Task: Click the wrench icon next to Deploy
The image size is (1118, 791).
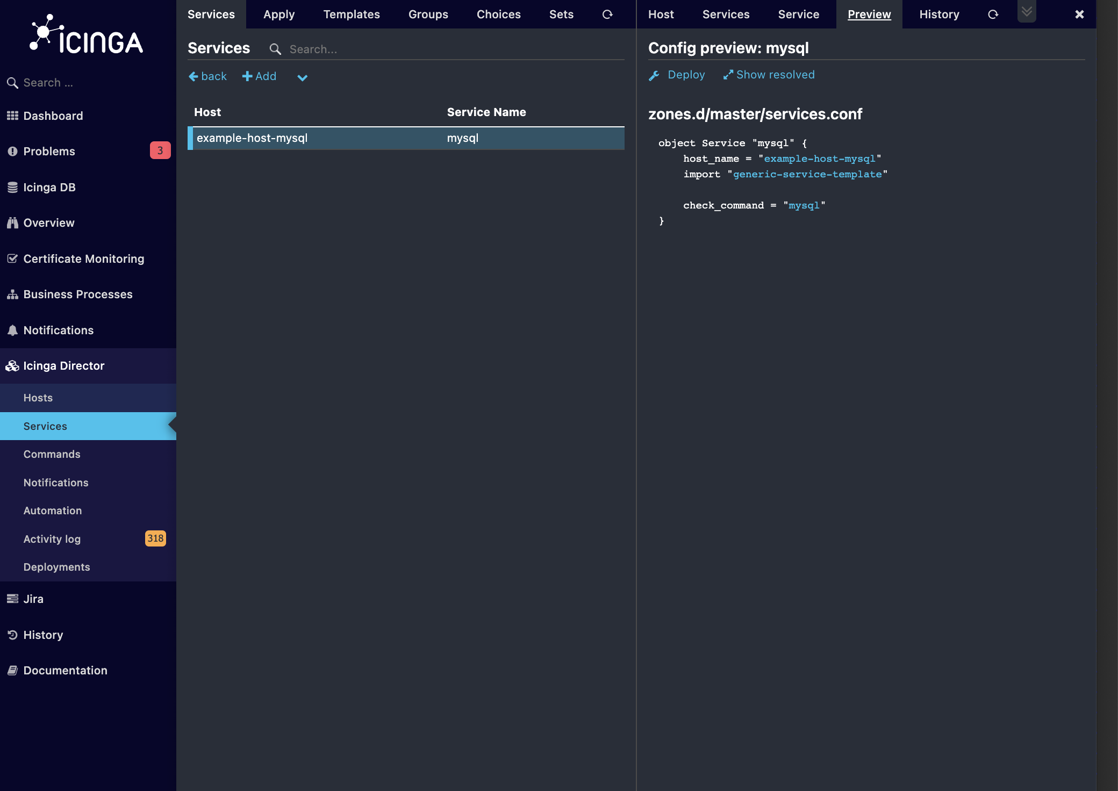Action: tap(654, 75)
